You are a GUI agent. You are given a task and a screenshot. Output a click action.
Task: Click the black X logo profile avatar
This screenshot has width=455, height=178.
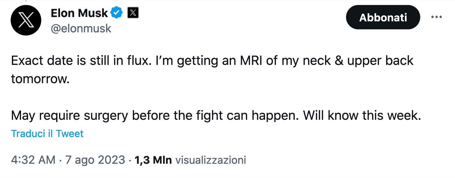pyautogui.click(x=26, y=20)
